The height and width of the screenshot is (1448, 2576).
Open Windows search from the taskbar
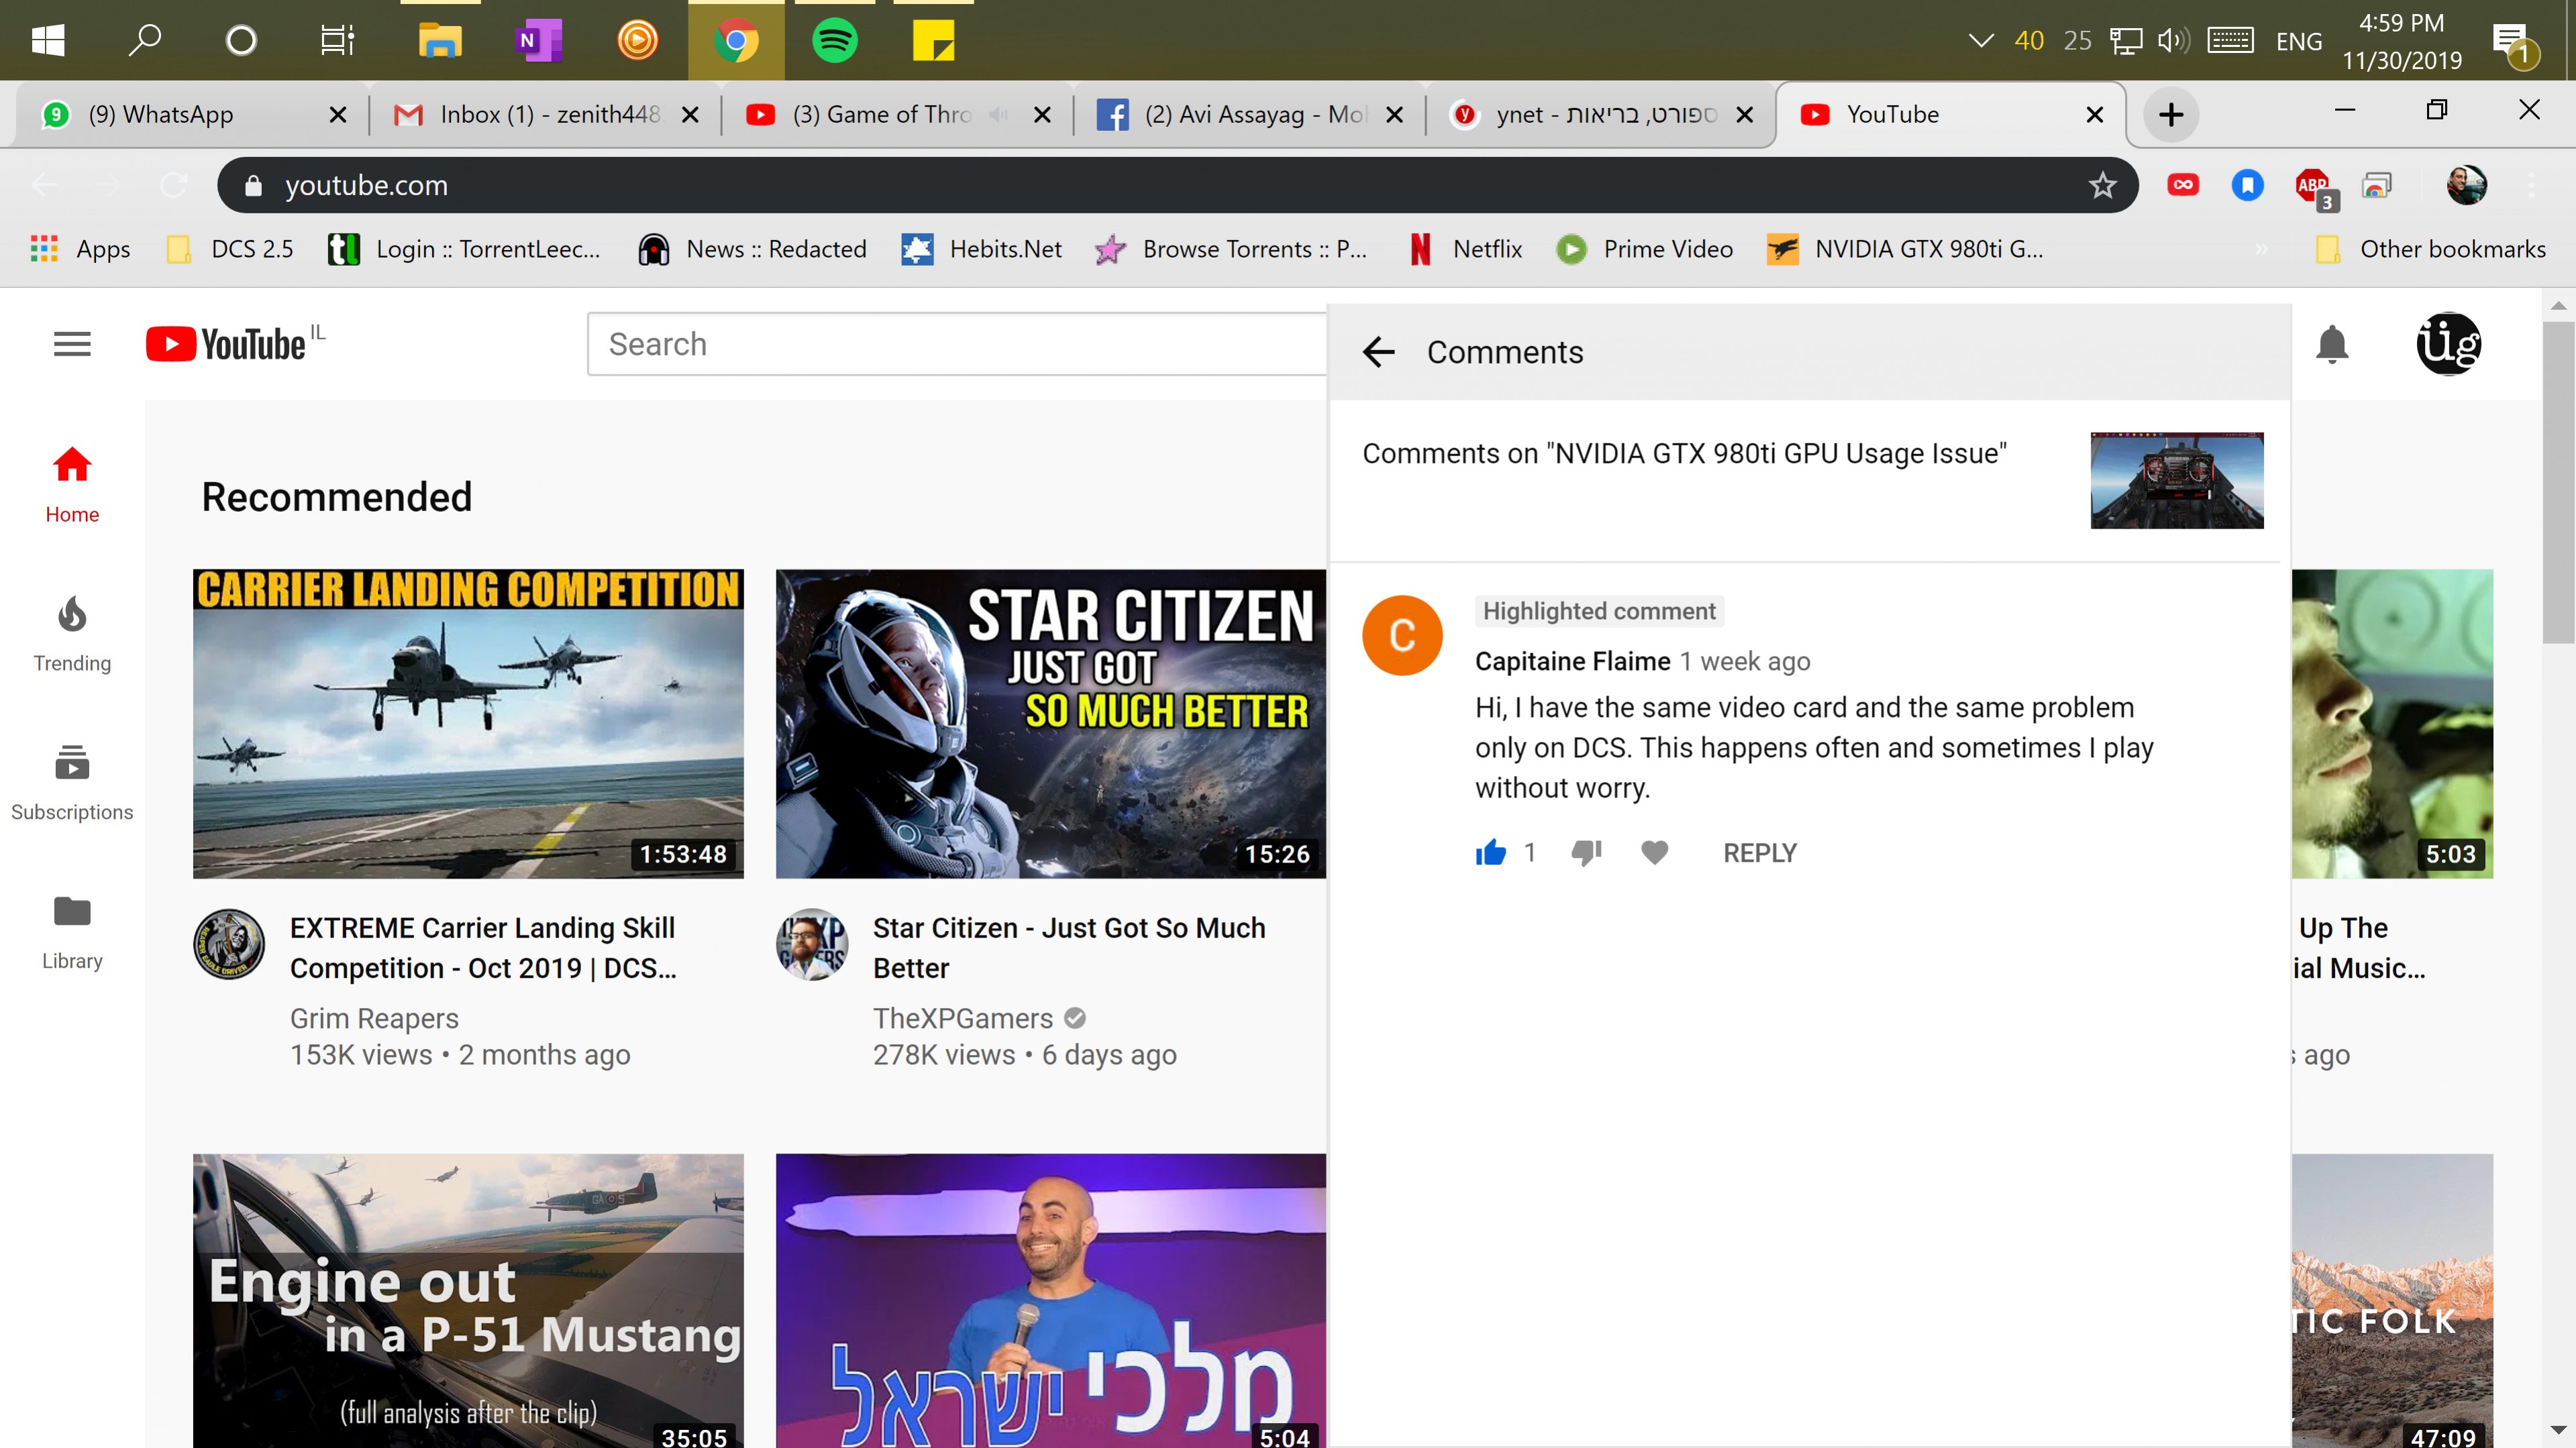tap(145, 40)
